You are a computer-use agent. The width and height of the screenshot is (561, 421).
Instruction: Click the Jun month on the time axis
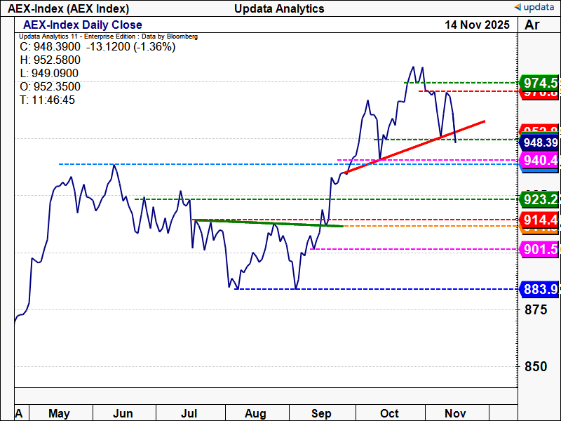tap(123, 413)
